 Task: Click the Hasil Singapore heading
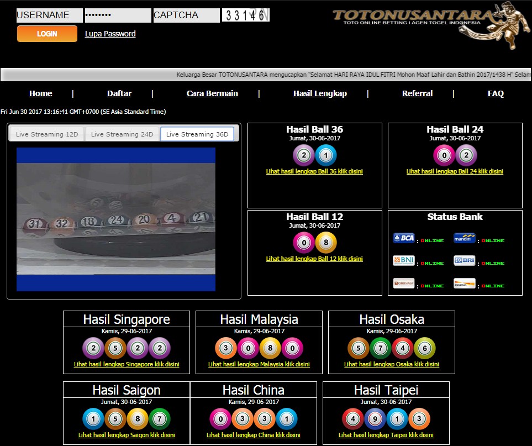127,319
